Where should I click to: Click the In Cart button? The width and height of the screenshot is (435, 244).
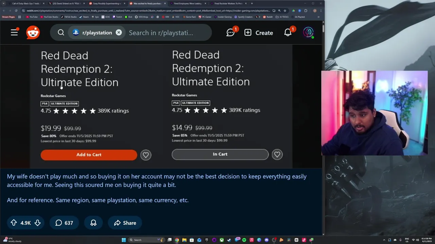220,154
